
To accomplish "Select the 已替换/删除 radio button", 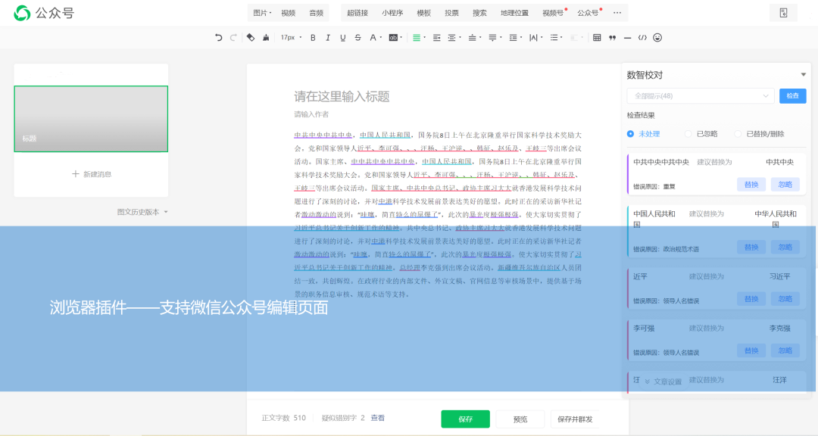I will point(738,134).
